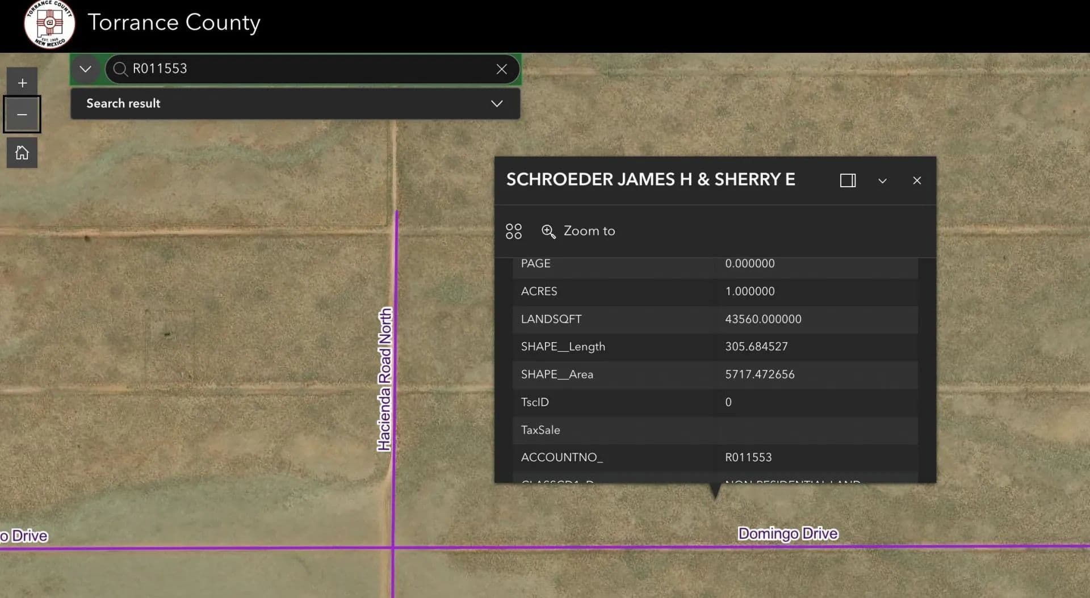Click the Torrance County title text
The width and height of the screenshot is (1090, 598).
coord(174,23)
